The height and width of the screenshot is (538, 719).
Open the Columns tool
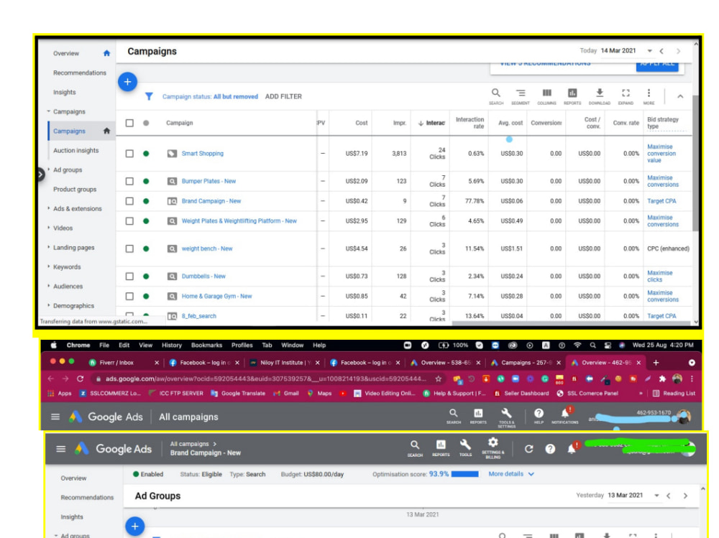pyautogui.click(x=546, y=96)
